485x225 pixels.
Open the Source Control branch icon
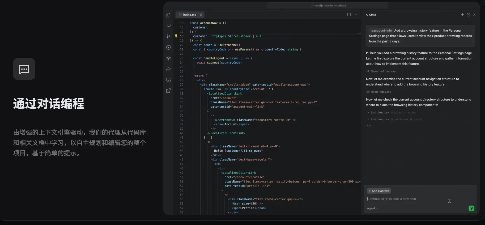[168, 37]
